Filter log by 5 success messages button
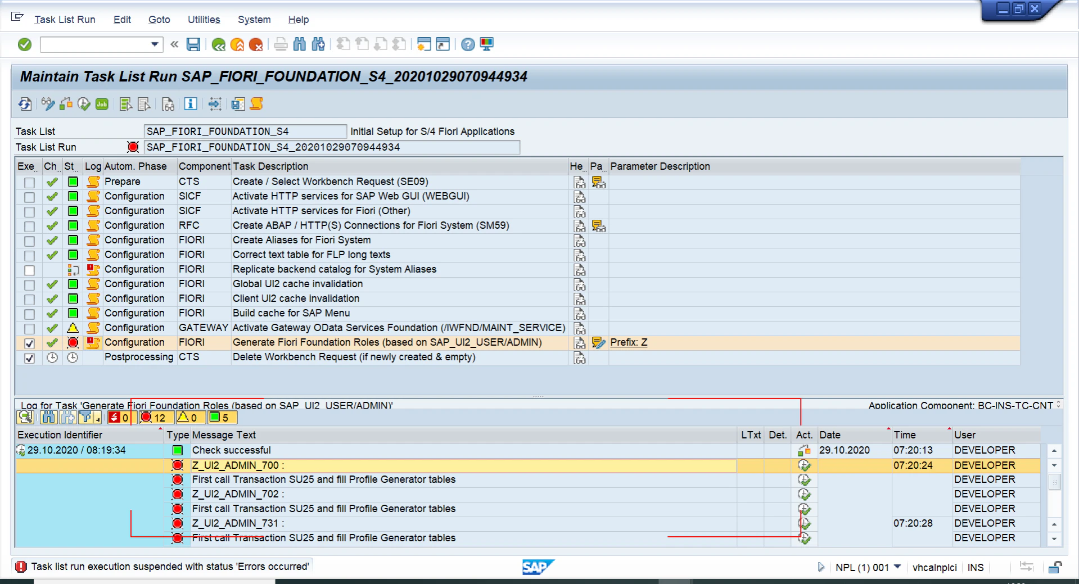The height and width of the screenshot is (584, 1079). pyautogui.click(x=222, y=418)
